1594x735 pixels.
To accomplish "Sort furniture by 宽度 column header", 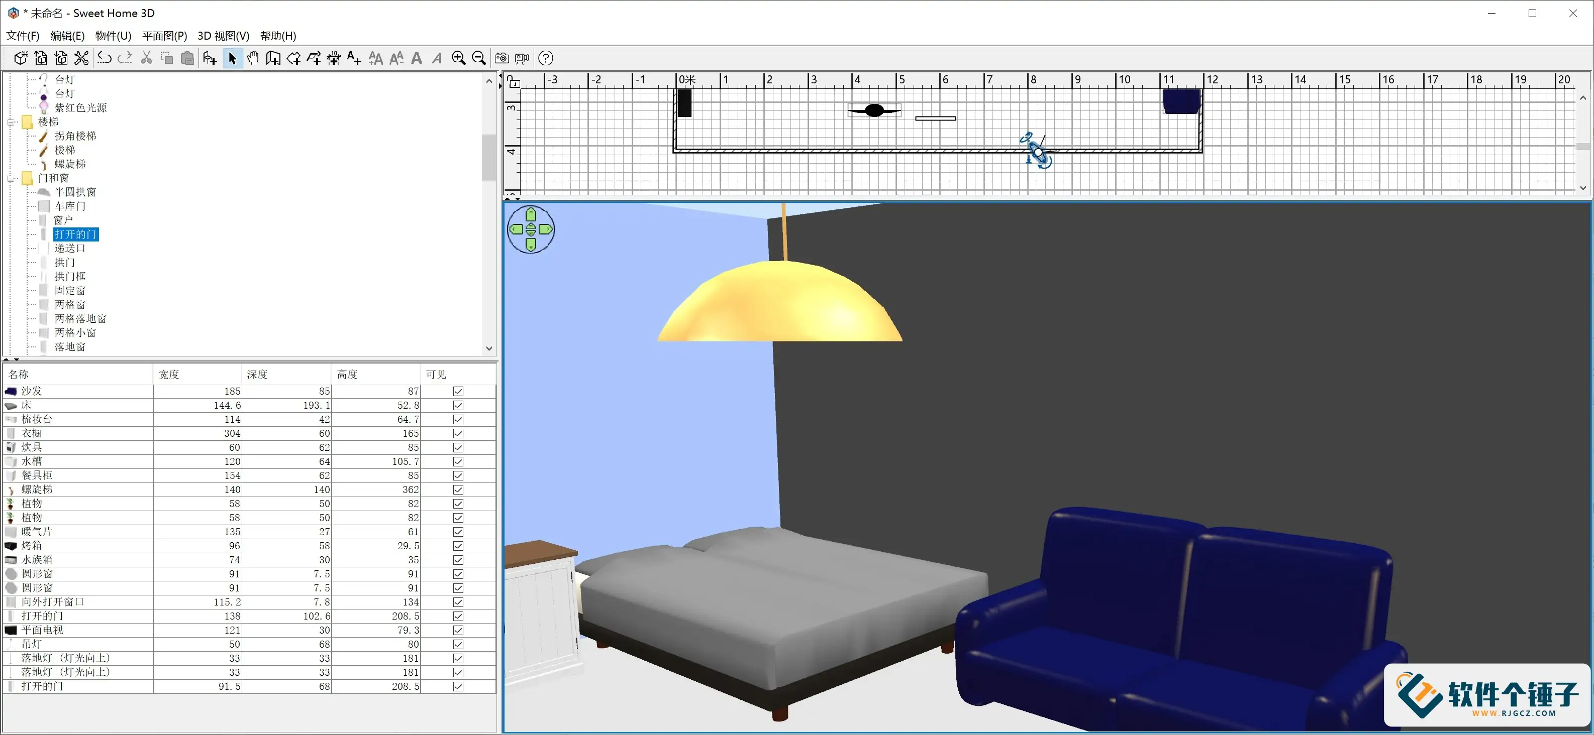I will [x=197, y=374].
